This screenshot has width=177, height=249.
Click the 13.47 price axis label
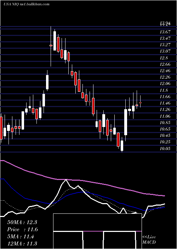click(x=165, y=38)
